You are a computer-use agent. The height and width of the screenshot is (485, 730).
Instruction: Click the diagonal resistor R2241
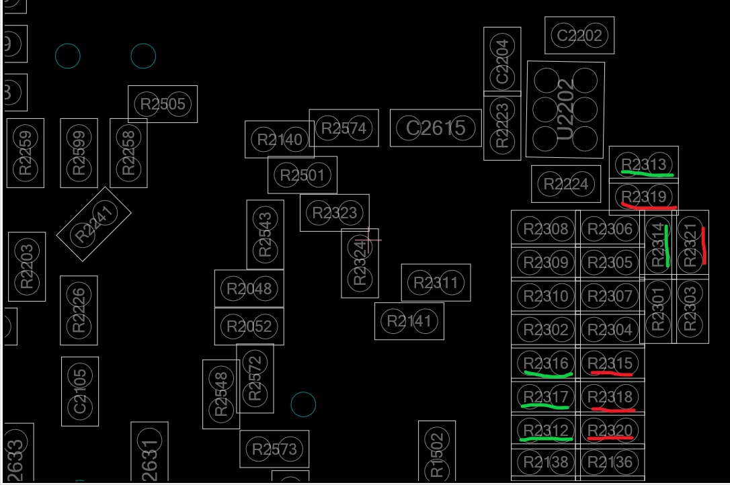point(93,224)
